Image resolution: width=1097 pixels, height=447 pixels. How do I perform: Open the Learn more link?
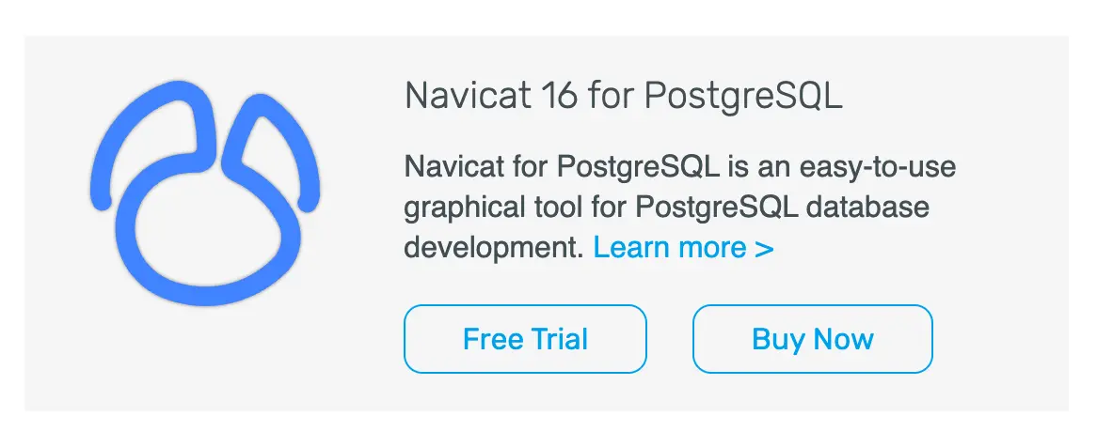[x=683, y=248]
